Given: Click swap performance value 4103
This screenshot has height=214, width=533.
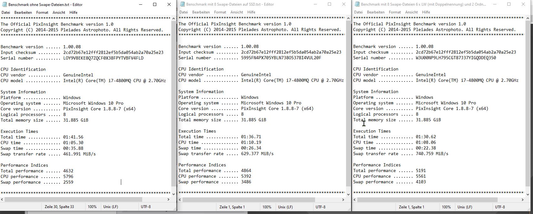Looking at the screenshot, I should pyautogui.click(x=421, y=182).
